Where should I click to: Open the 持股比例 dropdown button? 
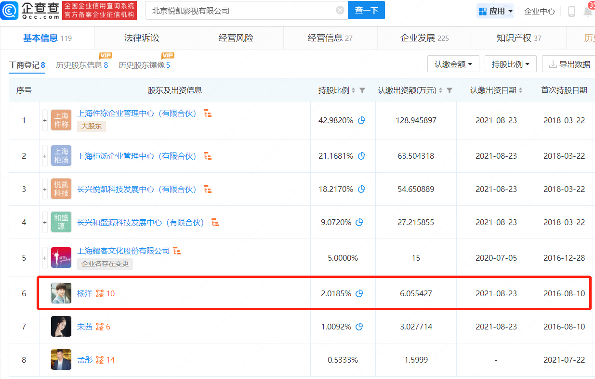pyautogui.click(x=511, y=64)
